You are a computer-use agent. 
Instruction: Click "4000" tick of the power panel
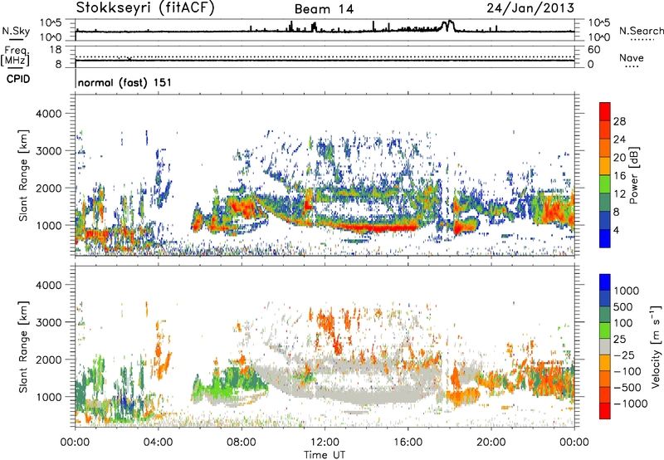click(48, 114)
